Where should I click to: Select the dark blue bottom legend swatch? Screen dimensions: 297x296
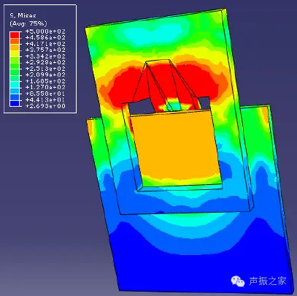pos(15,103)
